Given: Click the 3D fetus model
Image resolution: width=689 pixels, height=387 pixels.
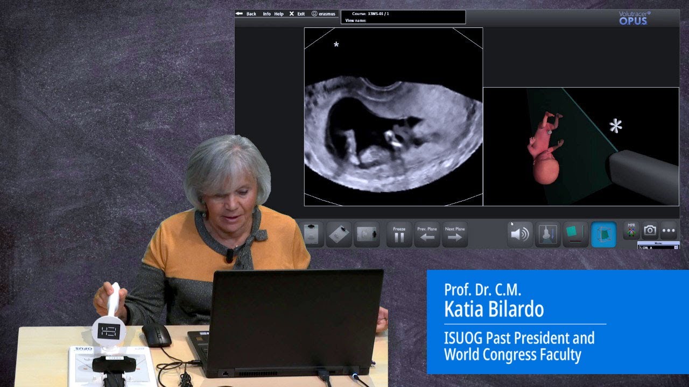Looking at the screenshot, I should point(546,148).
